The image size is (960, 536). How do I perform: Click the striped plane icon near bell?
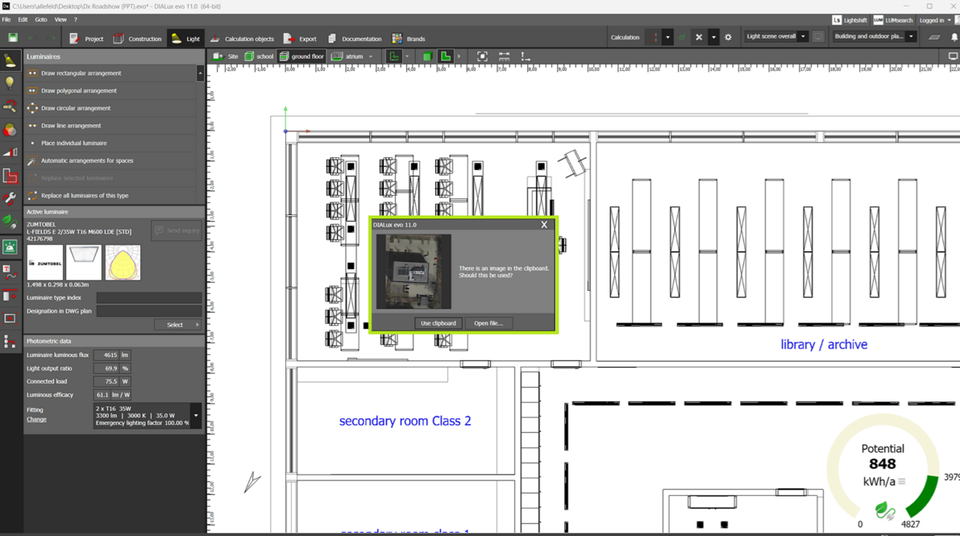tap(934, 37)
